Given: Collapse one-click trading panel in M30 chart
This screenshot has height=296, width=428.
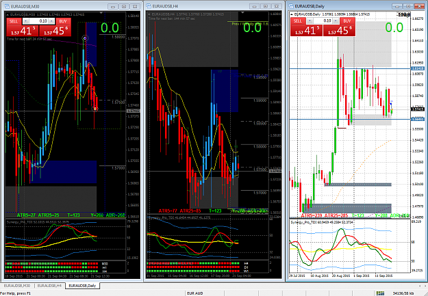Looking at the screenshot, I should [8, 14].
